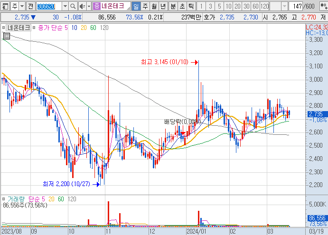Click the purple 증 badge icon
Viewport: 328px width, 235px height.
96,6
